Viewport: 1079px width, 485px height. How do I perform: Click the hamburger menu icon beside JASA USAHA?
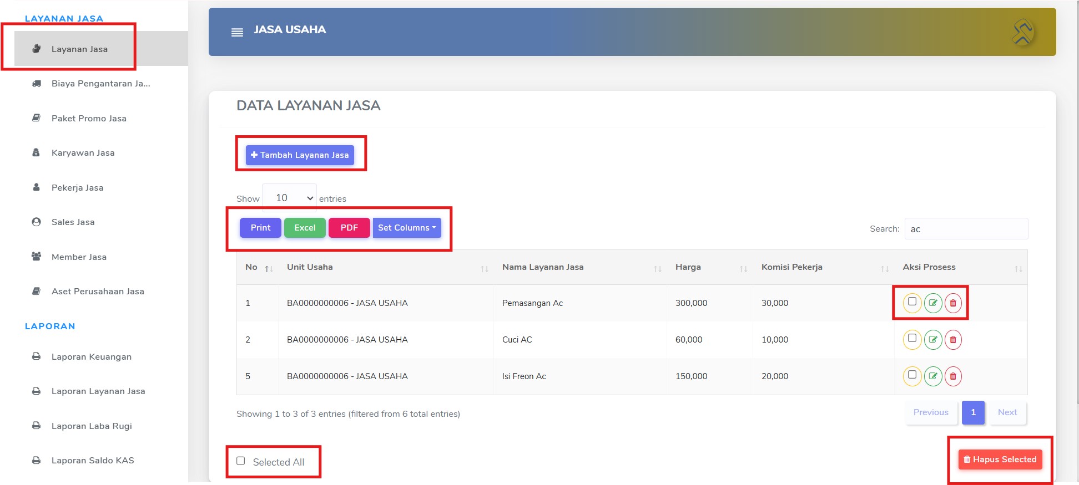(237, 32)
